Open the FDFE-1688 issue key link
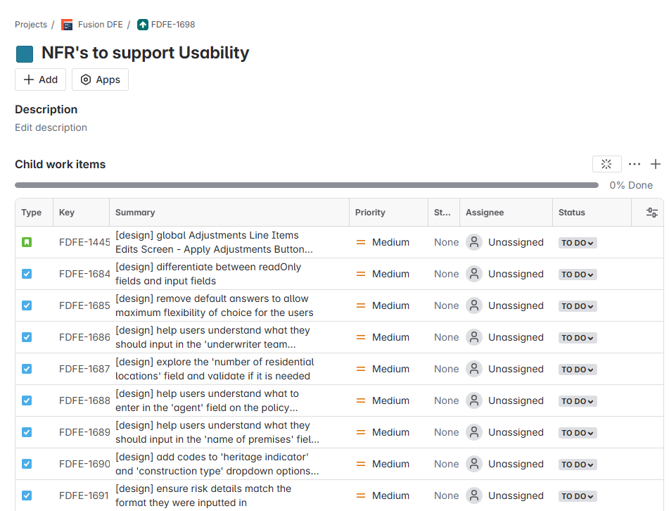Viewport: 669px width, 511px height. click(x=84, y=400)
